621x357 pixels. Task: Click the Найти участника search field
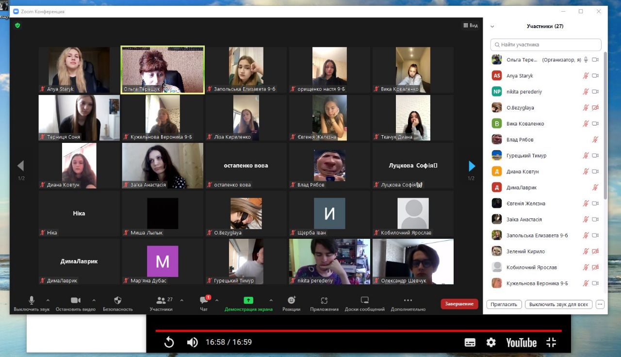coord(546,45)
